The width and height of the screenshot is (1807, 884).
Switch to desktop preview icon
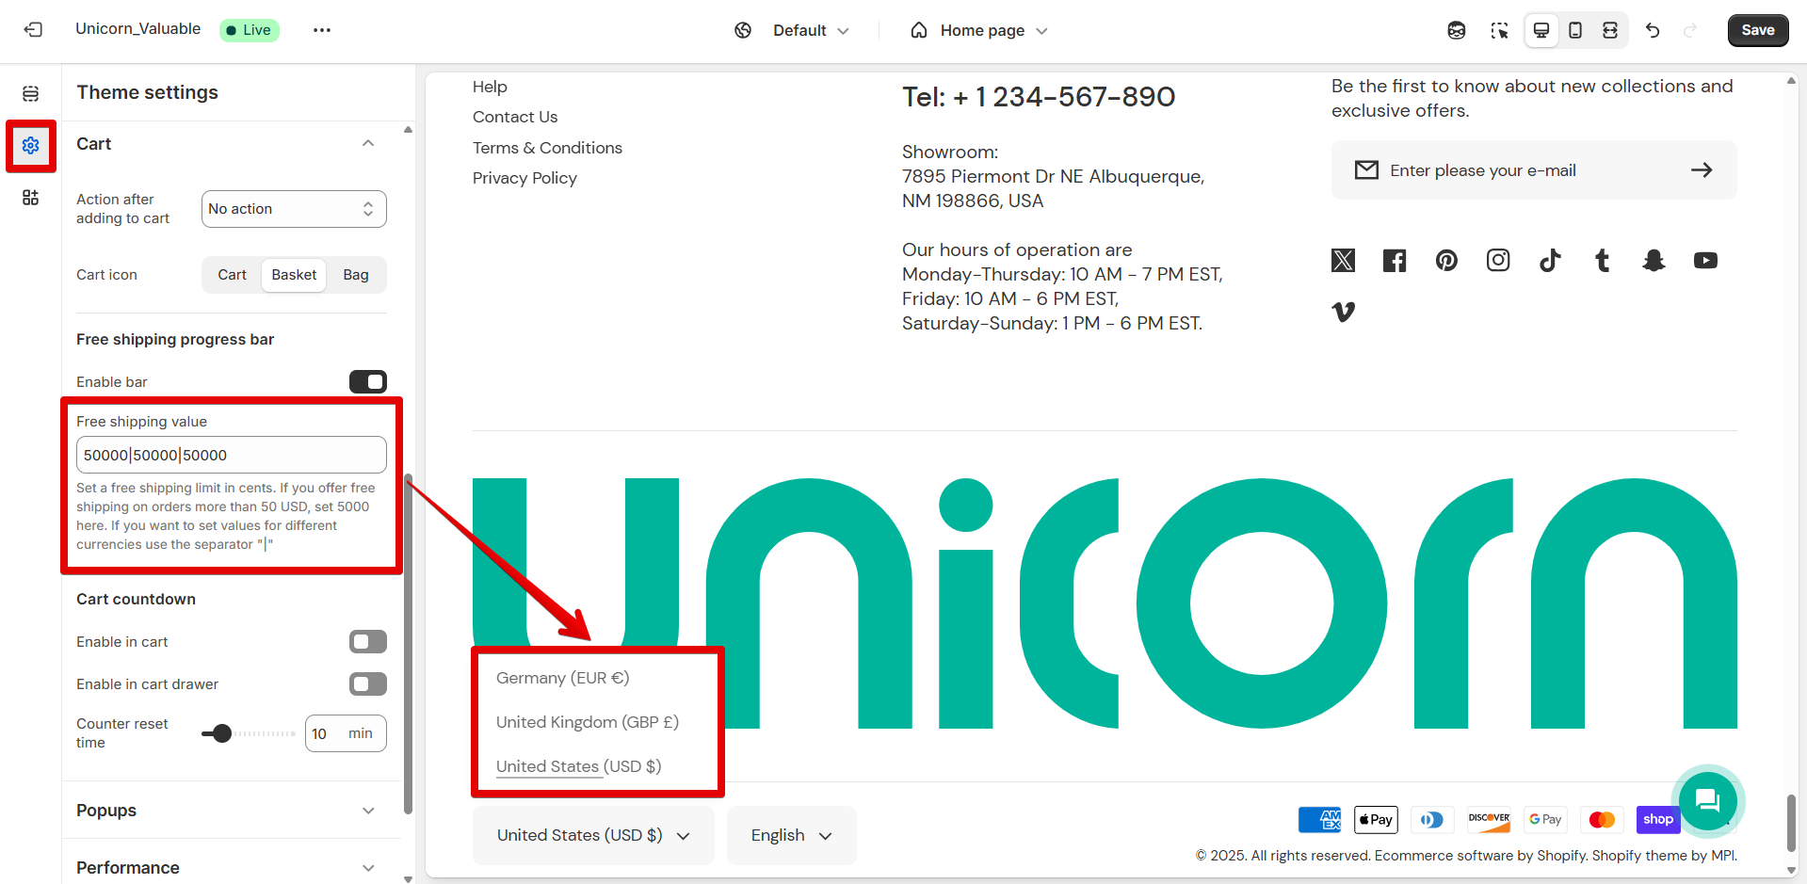(1541, 30)
